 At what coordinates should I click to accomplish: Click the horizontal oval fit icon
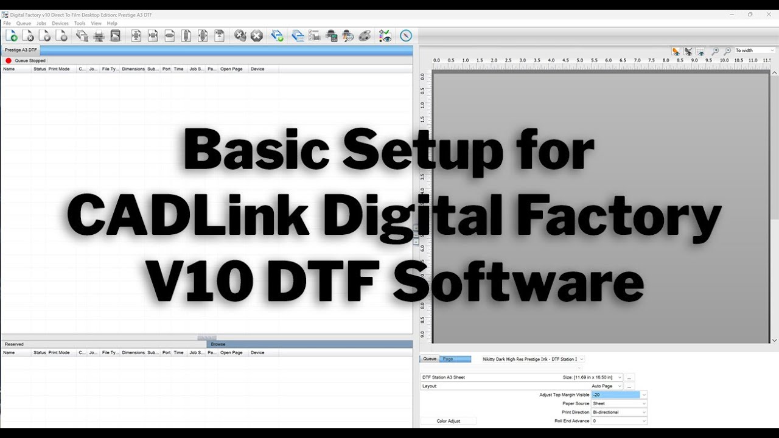[x=170, y=36]
